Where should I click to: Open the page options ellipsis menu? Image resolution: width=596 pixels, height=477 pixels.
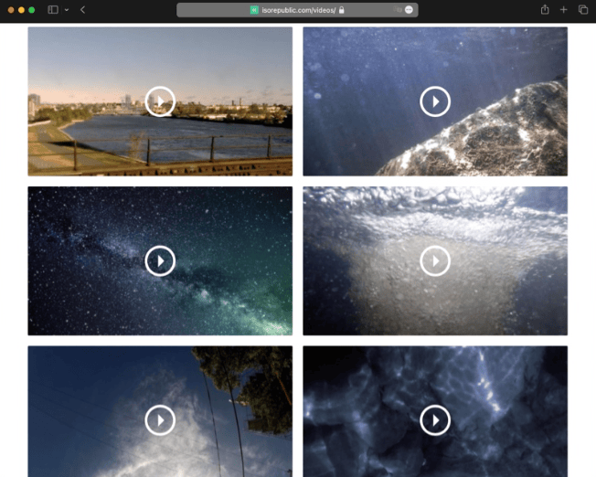pos(409,10)
